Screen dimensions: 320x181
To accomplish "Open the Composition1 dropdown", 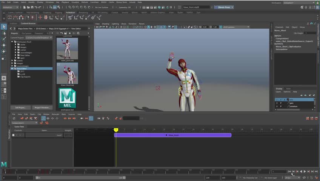I will tap(24, 123).
